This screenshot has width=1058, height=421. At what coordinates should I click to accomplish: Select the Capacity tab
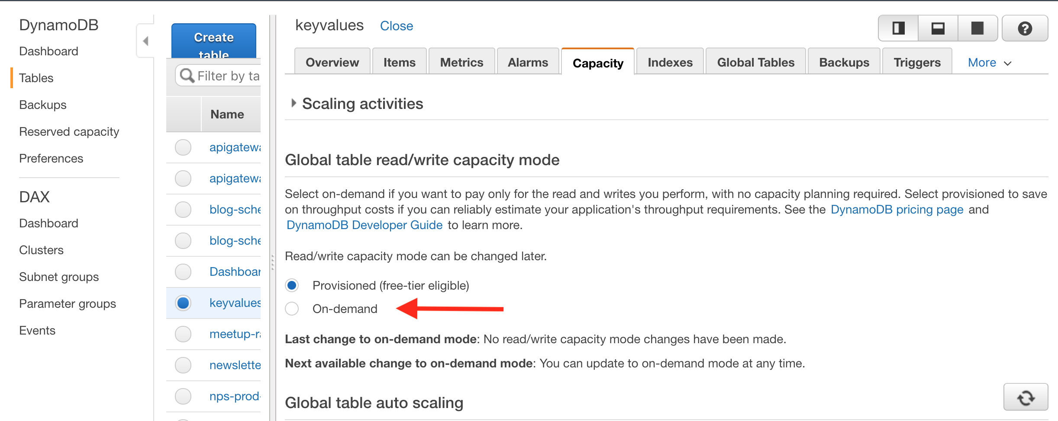[598, 62]
